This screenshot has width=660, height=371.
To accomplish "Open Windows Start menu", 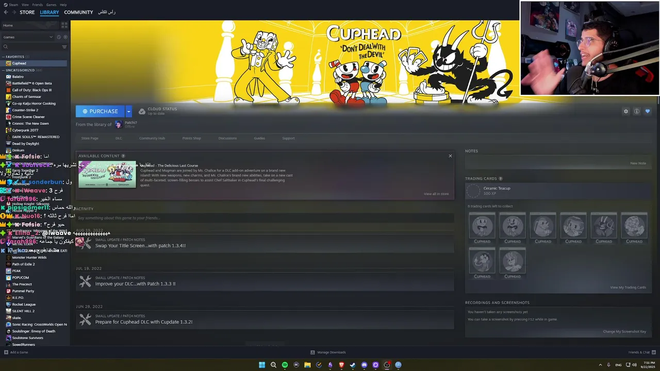I will tap(262, 365).
